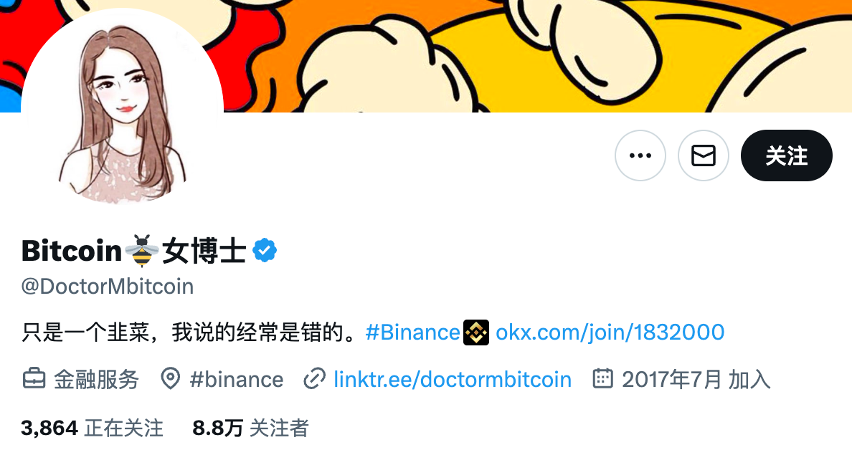Click the location pin icon
This screenshot has width=852, height=450.
click(x=171, y=379)
